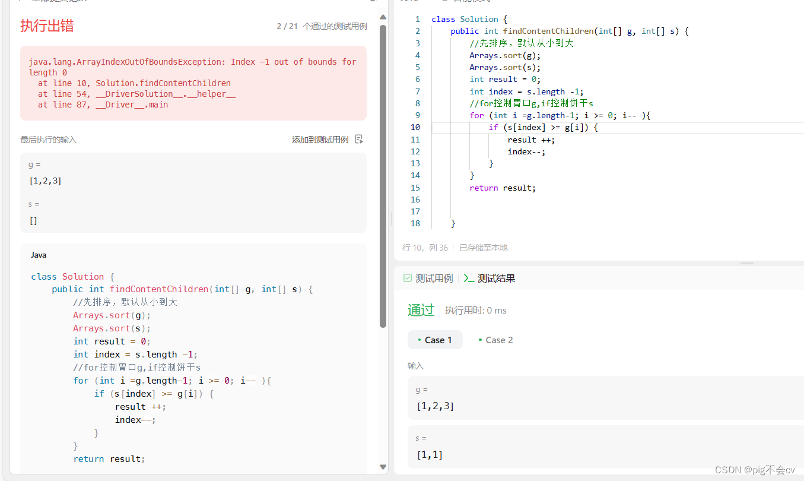Click the 2 / 21 passed test cases text
804x481 pixels.
(322, 26)
